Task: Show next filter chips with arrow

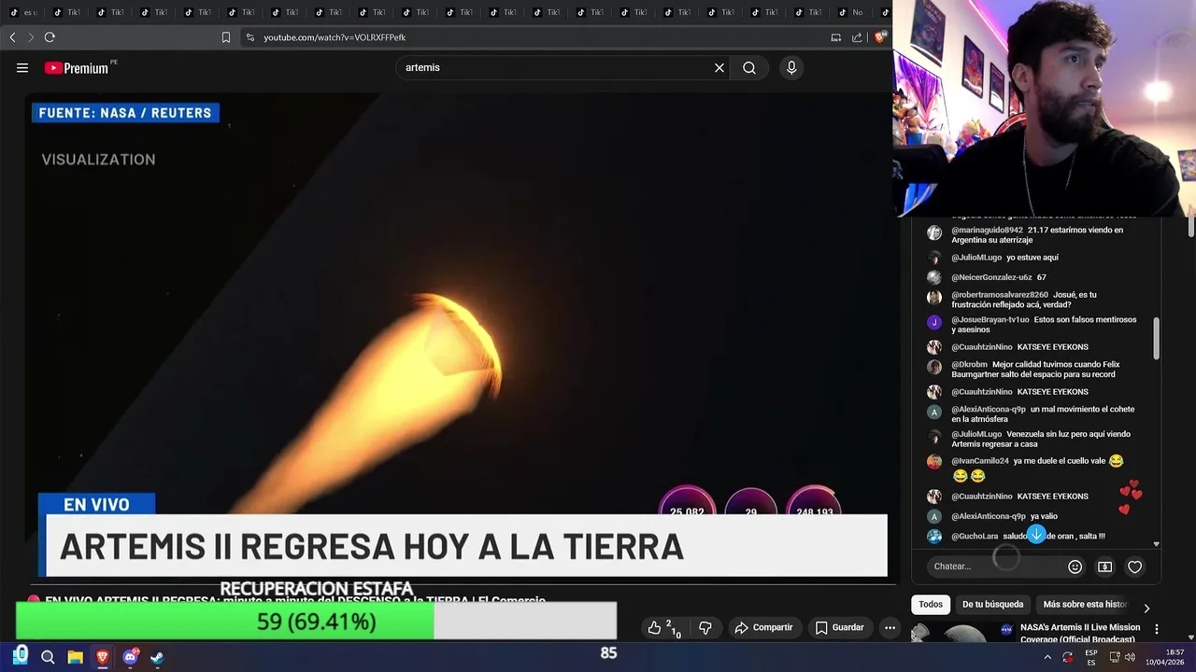Action: tap(1146, 609)
